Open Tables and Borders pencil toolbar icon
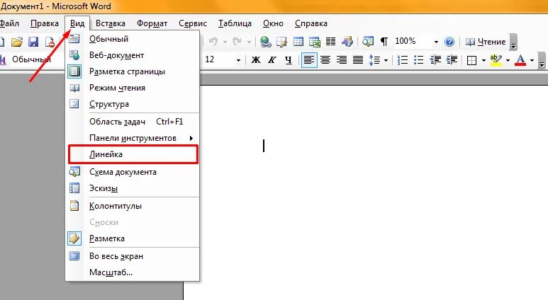548x300 pixels. tap(281, 42)
